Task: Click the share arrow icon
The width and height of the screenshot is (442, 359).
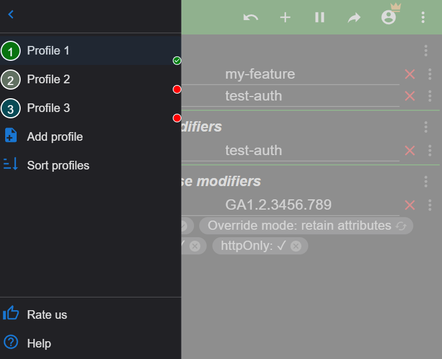Action: [354, 17]
